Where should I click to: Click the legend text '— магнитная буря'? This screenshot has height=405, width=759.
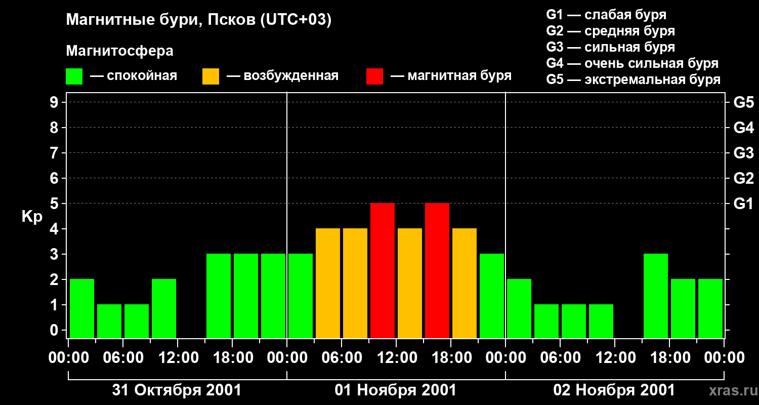pyautogui.click(x=451, y=76)
